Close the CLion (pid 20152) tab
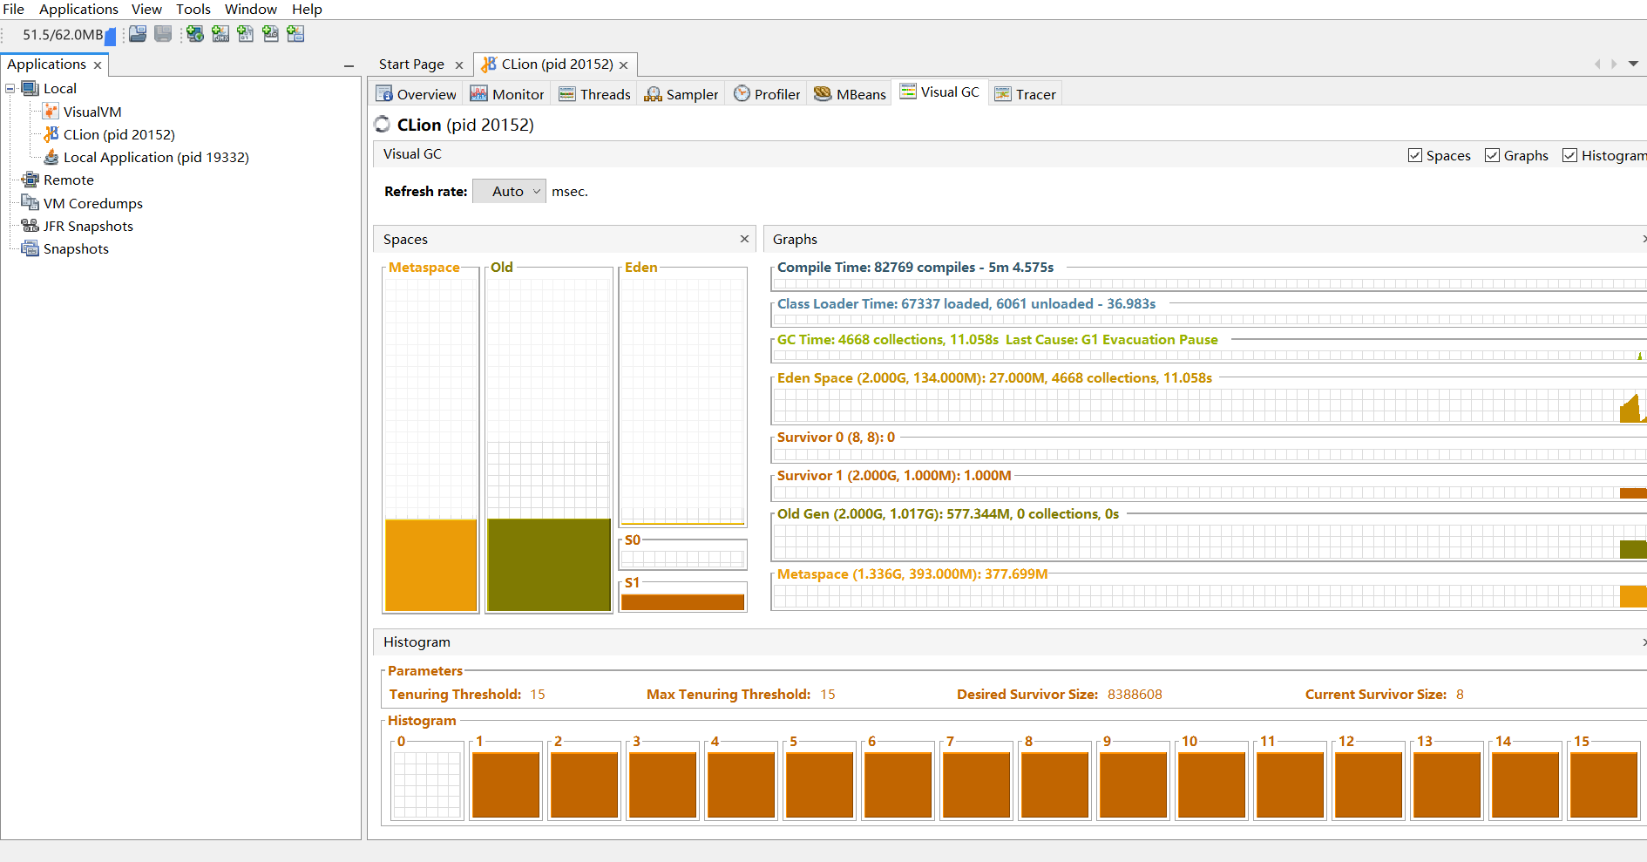The width and height of the screenshot is (1647, 862). (x=624, y=65)
